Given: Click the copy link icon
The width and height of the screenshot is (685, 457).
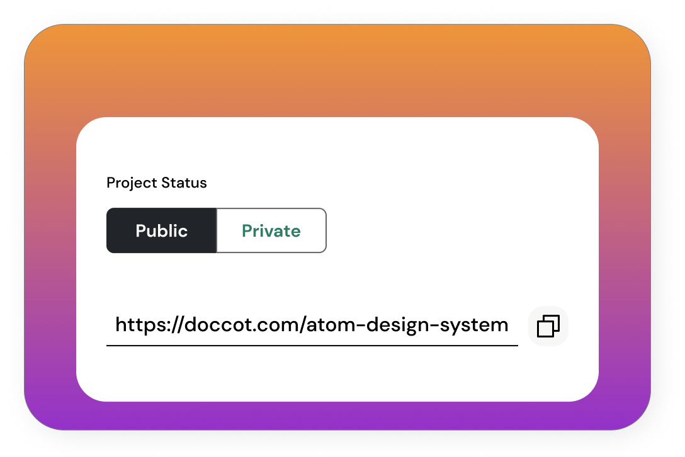Looking at the screenshot, I should [548, 326].
